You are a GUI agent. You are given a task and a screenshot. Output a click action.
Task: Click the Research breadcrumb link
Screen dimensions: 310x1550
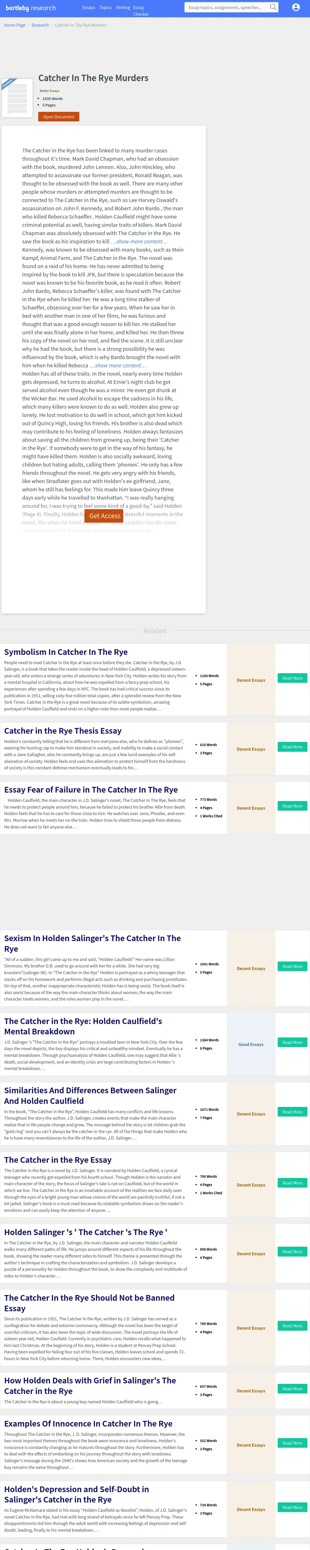(x=40, y=25)
